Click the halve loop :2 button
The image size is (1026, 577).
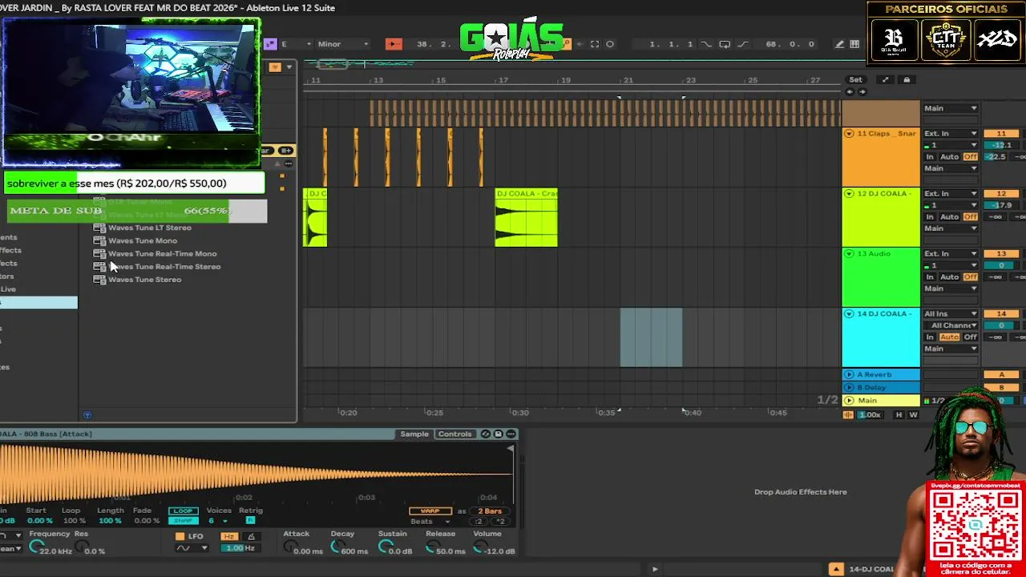pos(479,521)
